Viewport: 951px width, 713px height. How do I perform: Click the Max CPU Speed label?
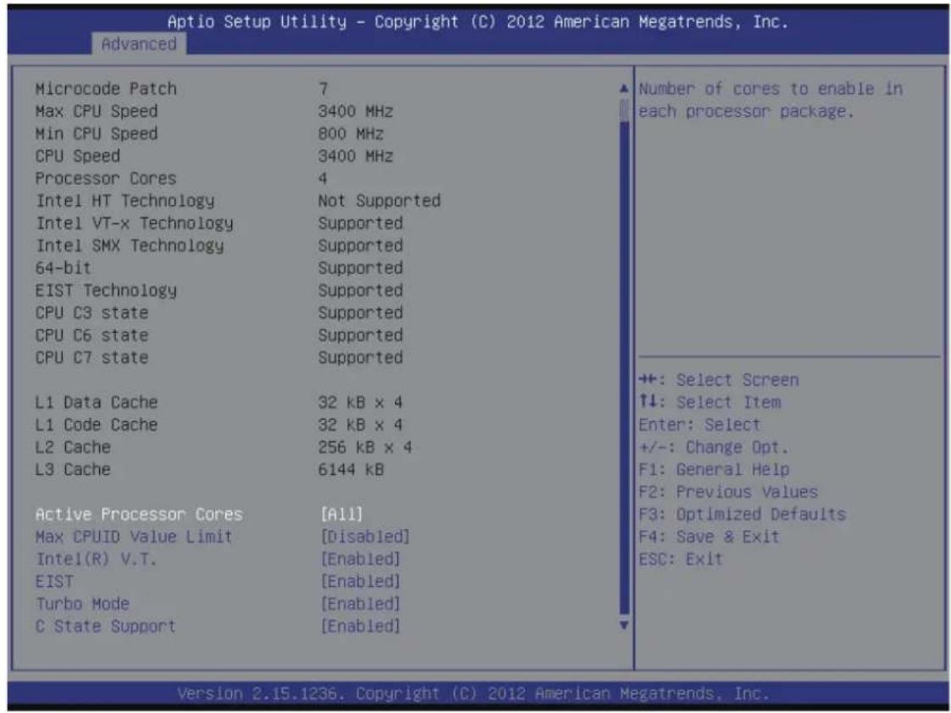97,111
